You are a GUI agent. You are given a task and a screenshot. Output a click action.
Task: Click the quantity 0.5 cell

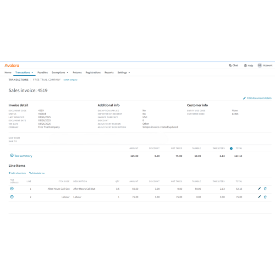click(118, 189)
